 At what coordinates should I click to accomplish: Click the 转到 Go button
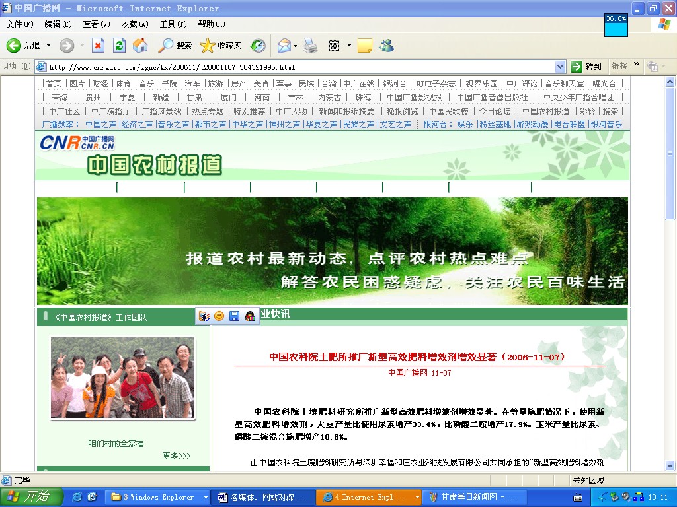point(586,67)
